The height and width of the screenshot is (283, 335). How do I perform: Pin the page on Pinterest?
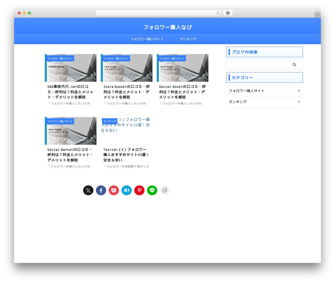tap(139, 190)
